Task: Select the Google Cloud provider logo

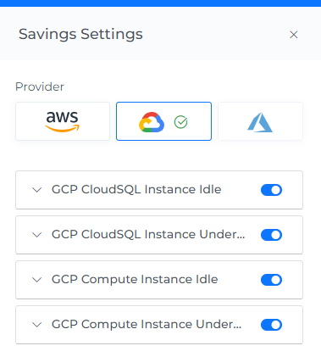Action: click(x=152, y=122)
